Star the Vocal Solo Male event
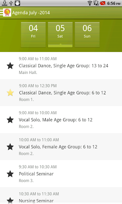122x204 pixels. point(10,120)
